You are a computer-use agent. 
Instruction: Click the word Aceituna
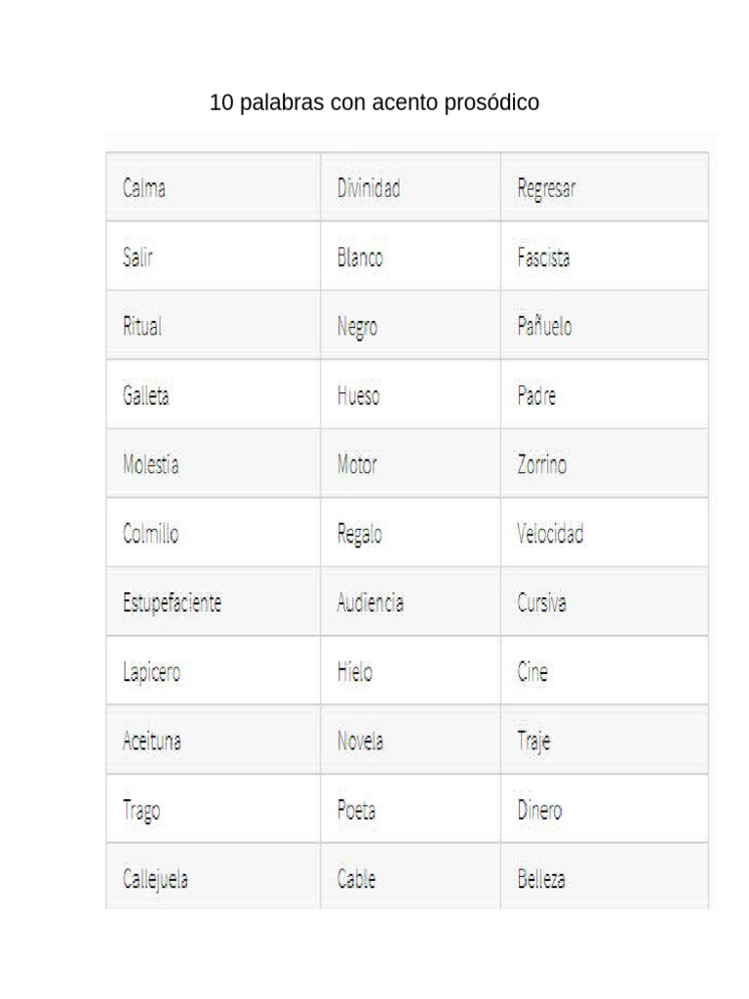coord(151,740)
